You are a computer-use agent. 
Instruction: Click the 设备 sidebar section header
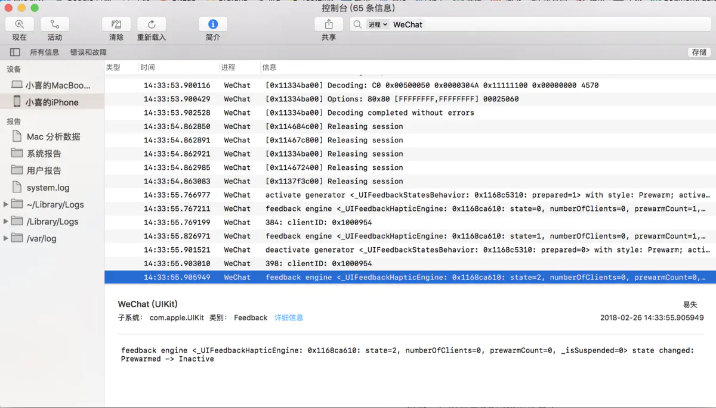14,69
